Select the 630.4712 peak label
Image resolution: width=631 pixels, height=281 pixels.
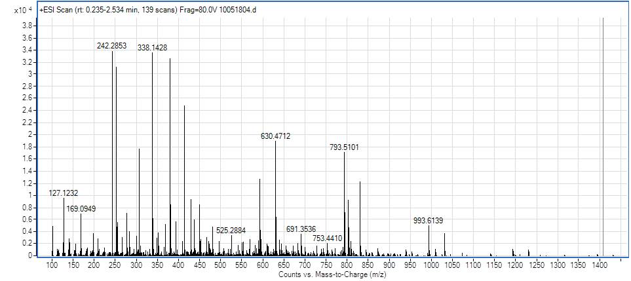[275, 136]
